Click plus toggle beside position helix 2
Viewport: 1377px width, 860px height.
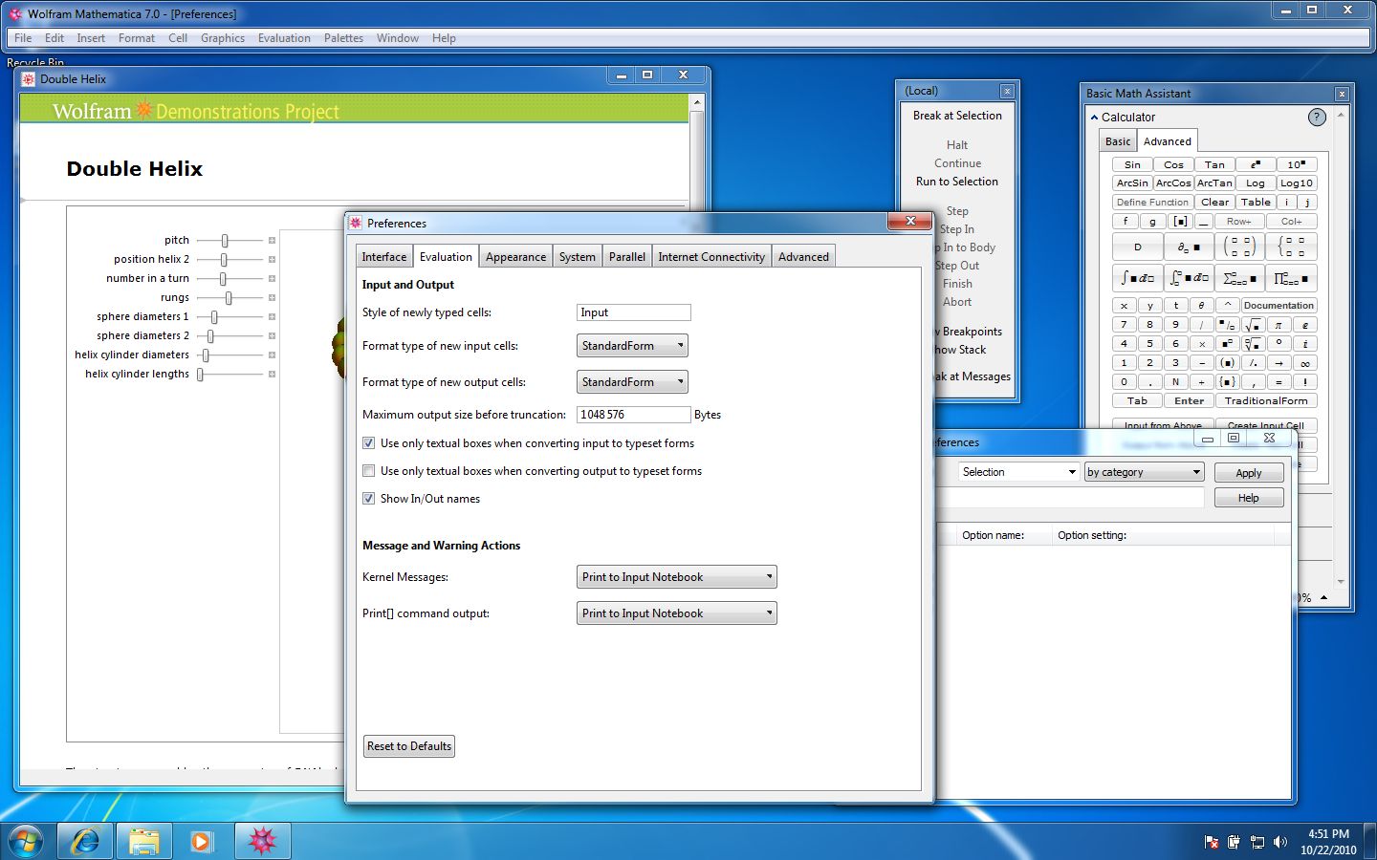(x=272, y=260)
